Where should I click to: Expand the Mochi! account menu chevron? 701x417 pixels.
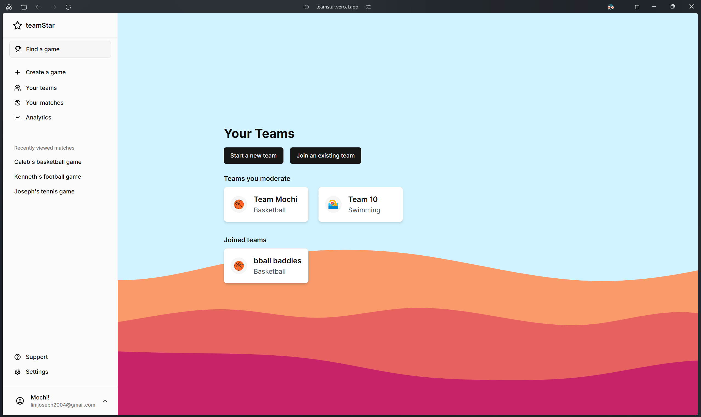pyautogui.click(x=105, y=401)
